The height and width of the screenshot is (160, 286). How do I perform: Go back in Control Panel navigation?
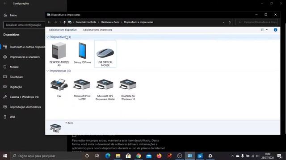[49, 22]
